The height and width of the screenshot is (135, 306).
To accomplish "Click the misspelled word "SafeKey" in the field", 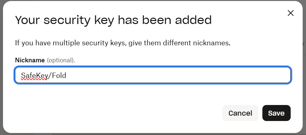I will pyautogui.click(x=34, y=76).
